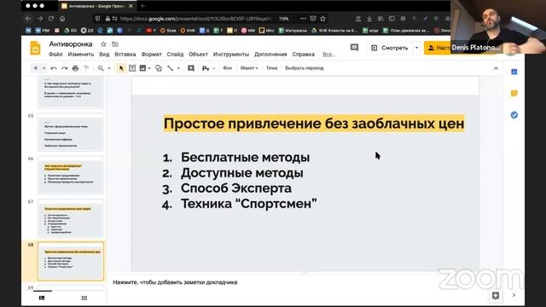The width and height of the screenshot is (546, 307).
Task: Open new slide layout dropdown arrow
Action: pyautogui.click(x=44, y=68)
